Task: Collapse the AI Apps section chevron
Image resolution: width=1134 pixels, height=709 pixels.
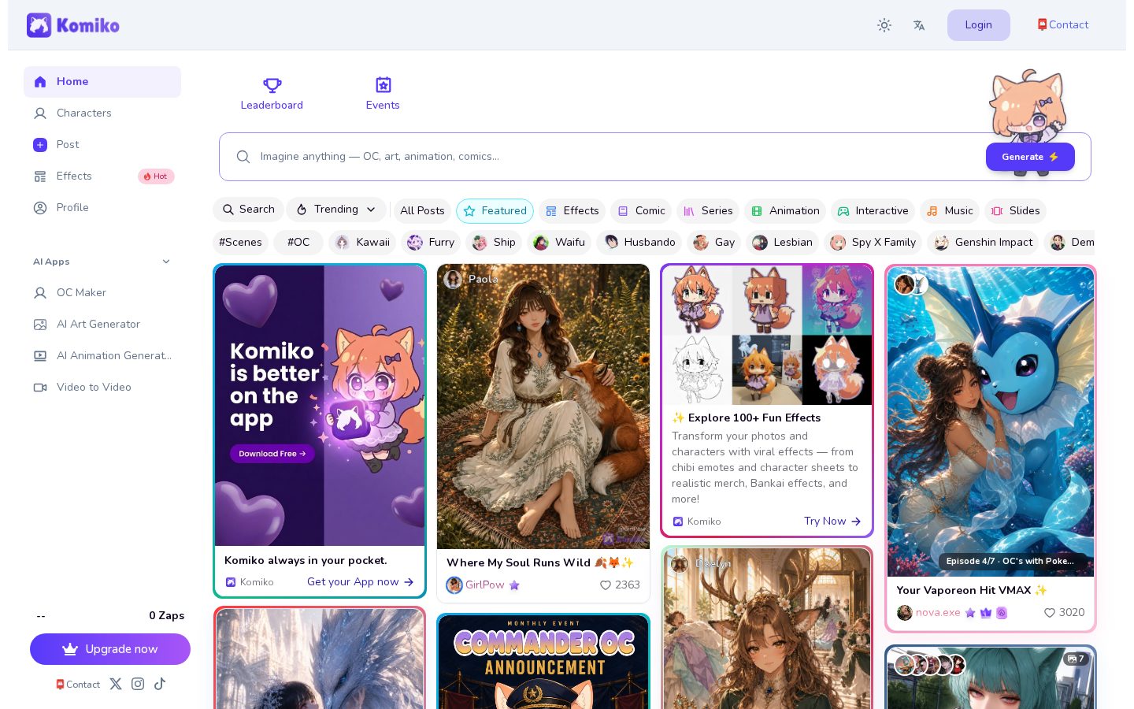Action: tap(166, 262)
